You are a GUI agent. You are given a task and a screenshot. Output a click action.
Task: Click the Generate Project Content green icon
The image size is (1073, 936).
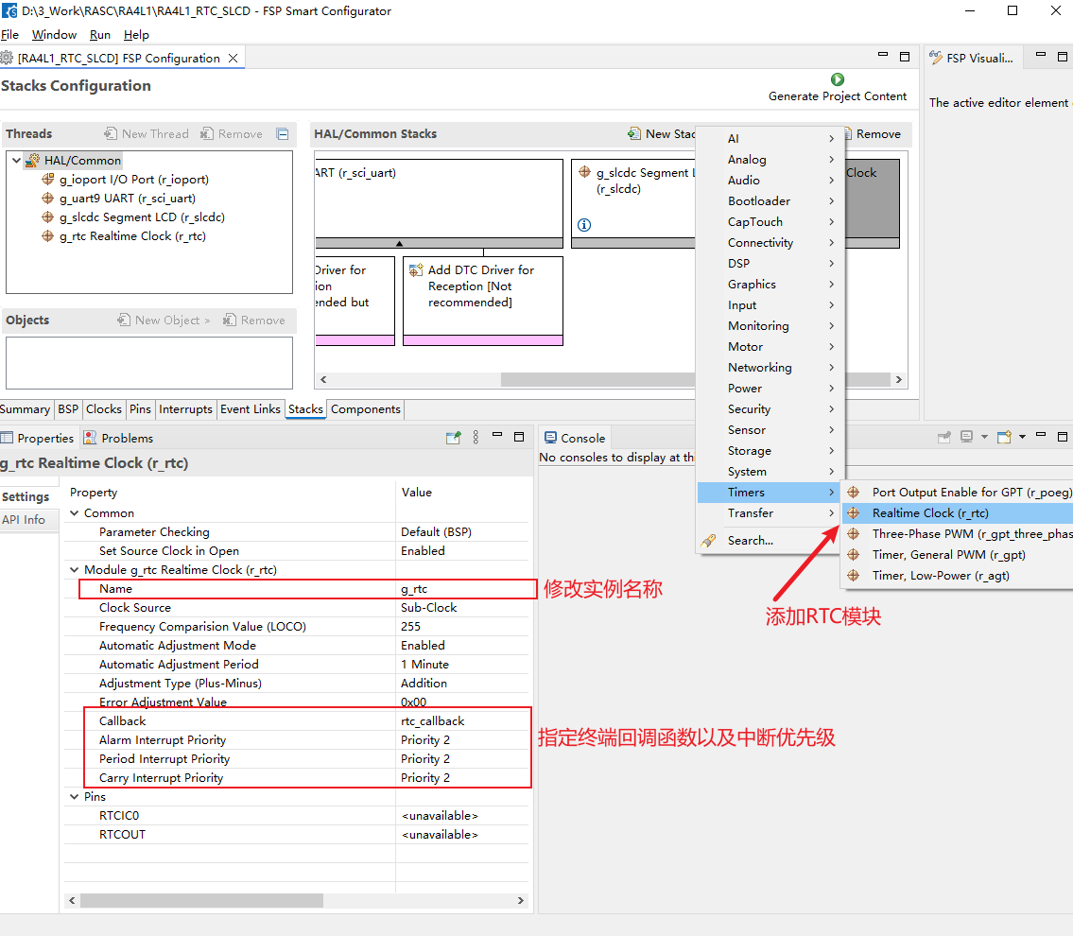click(837, 79)
